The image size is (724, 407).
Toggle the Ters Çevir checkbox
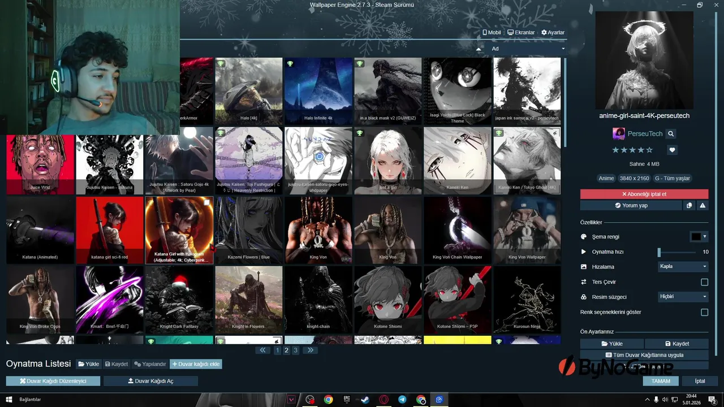pos(704,282)
